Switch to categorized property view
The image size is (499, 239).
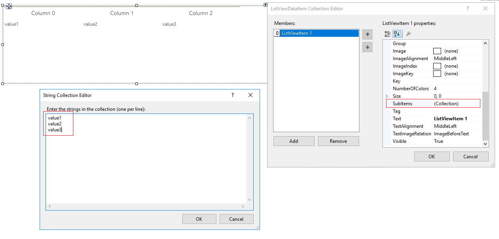(x=387, y=34)
